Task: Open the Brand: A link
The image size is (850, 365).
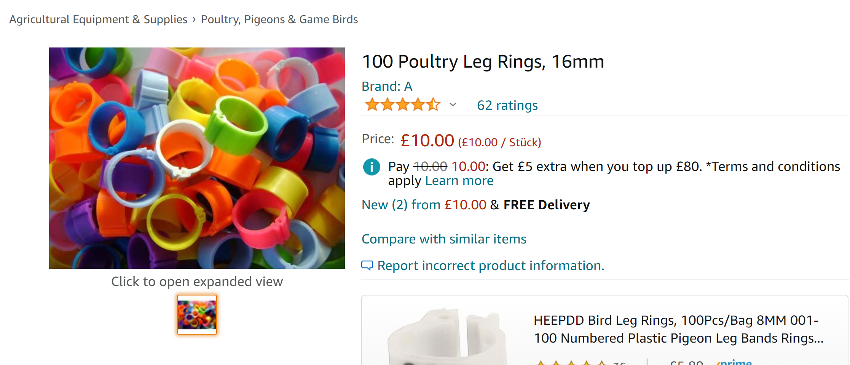Action: tap(387, 87)
